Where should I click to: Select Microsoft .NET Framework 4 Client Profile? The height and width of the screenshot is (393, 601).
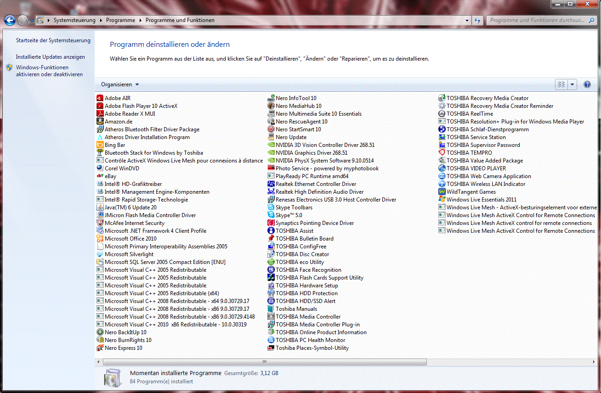pos(152,231)
